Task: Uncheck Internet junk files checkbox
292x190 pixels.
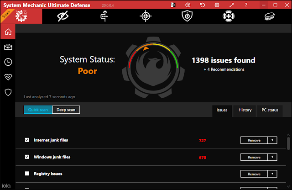Action: 27,140
